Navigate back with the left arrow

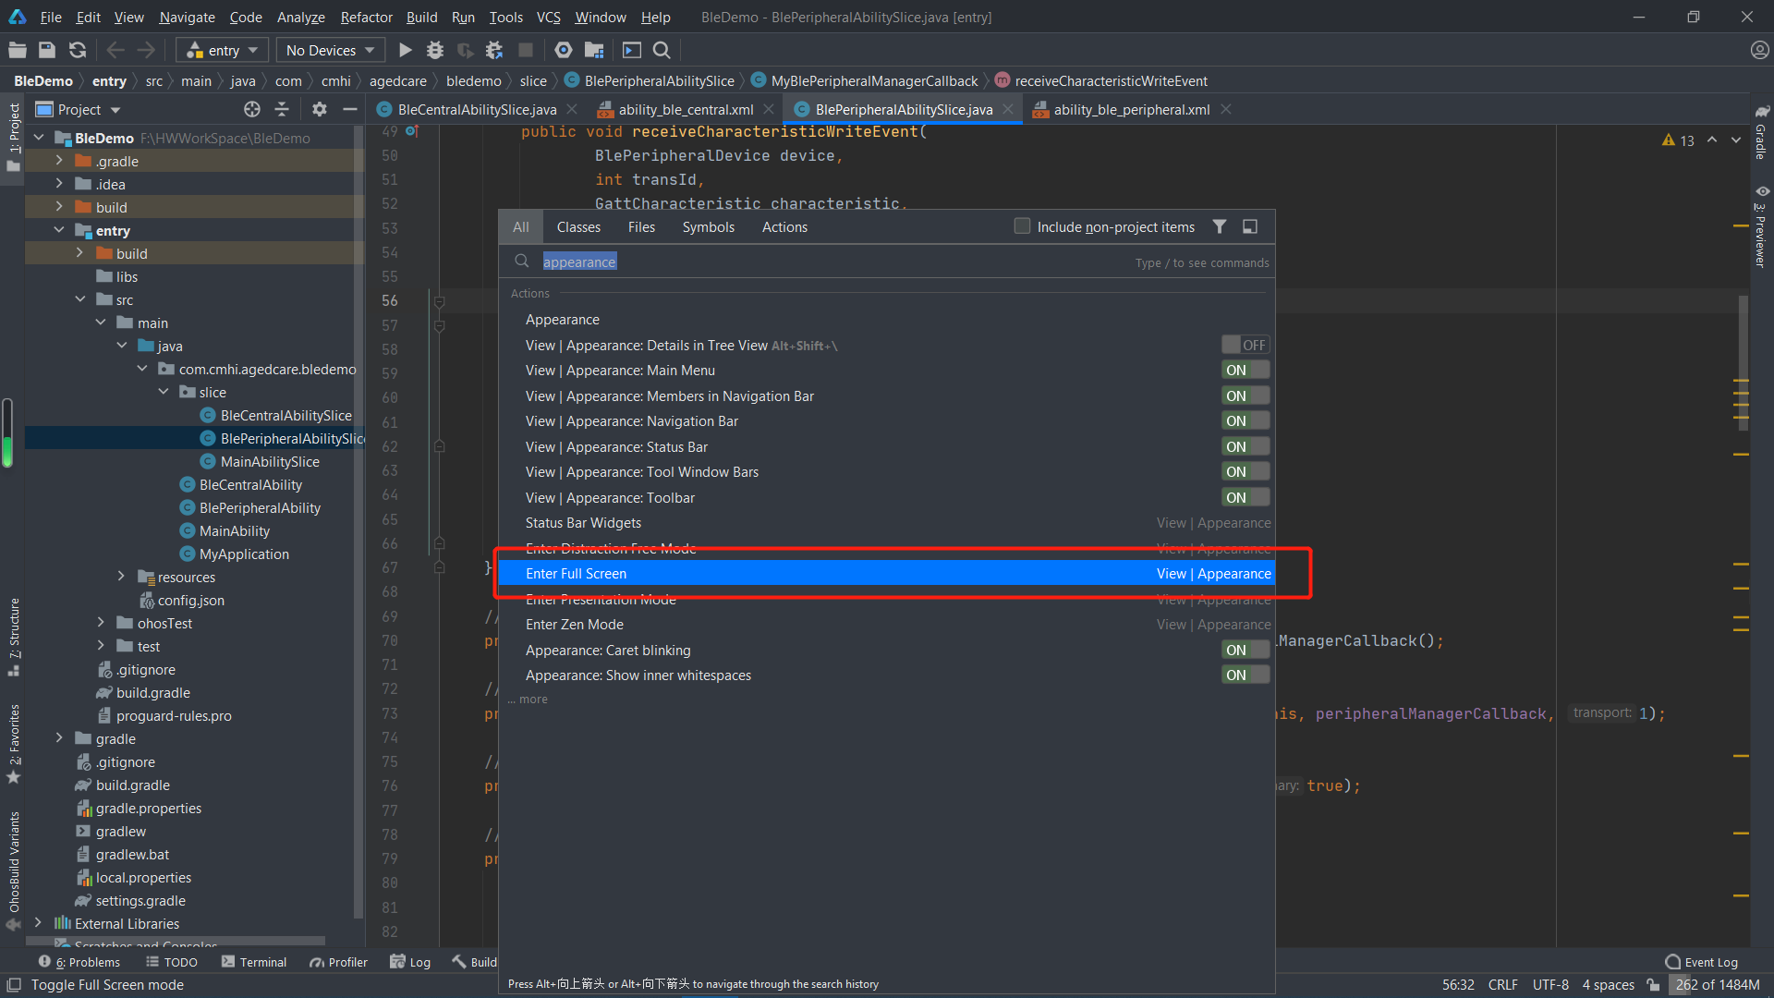(x=115, y=50)
